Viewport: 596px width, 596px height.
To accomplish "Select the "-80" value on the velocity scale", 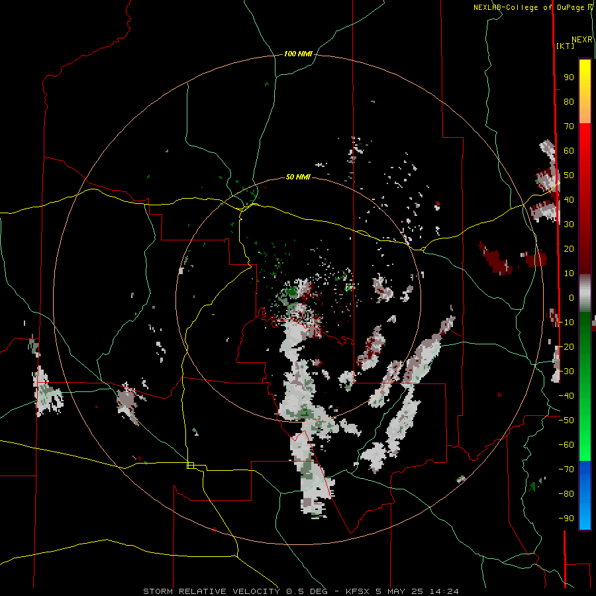I will click(566, 494).
